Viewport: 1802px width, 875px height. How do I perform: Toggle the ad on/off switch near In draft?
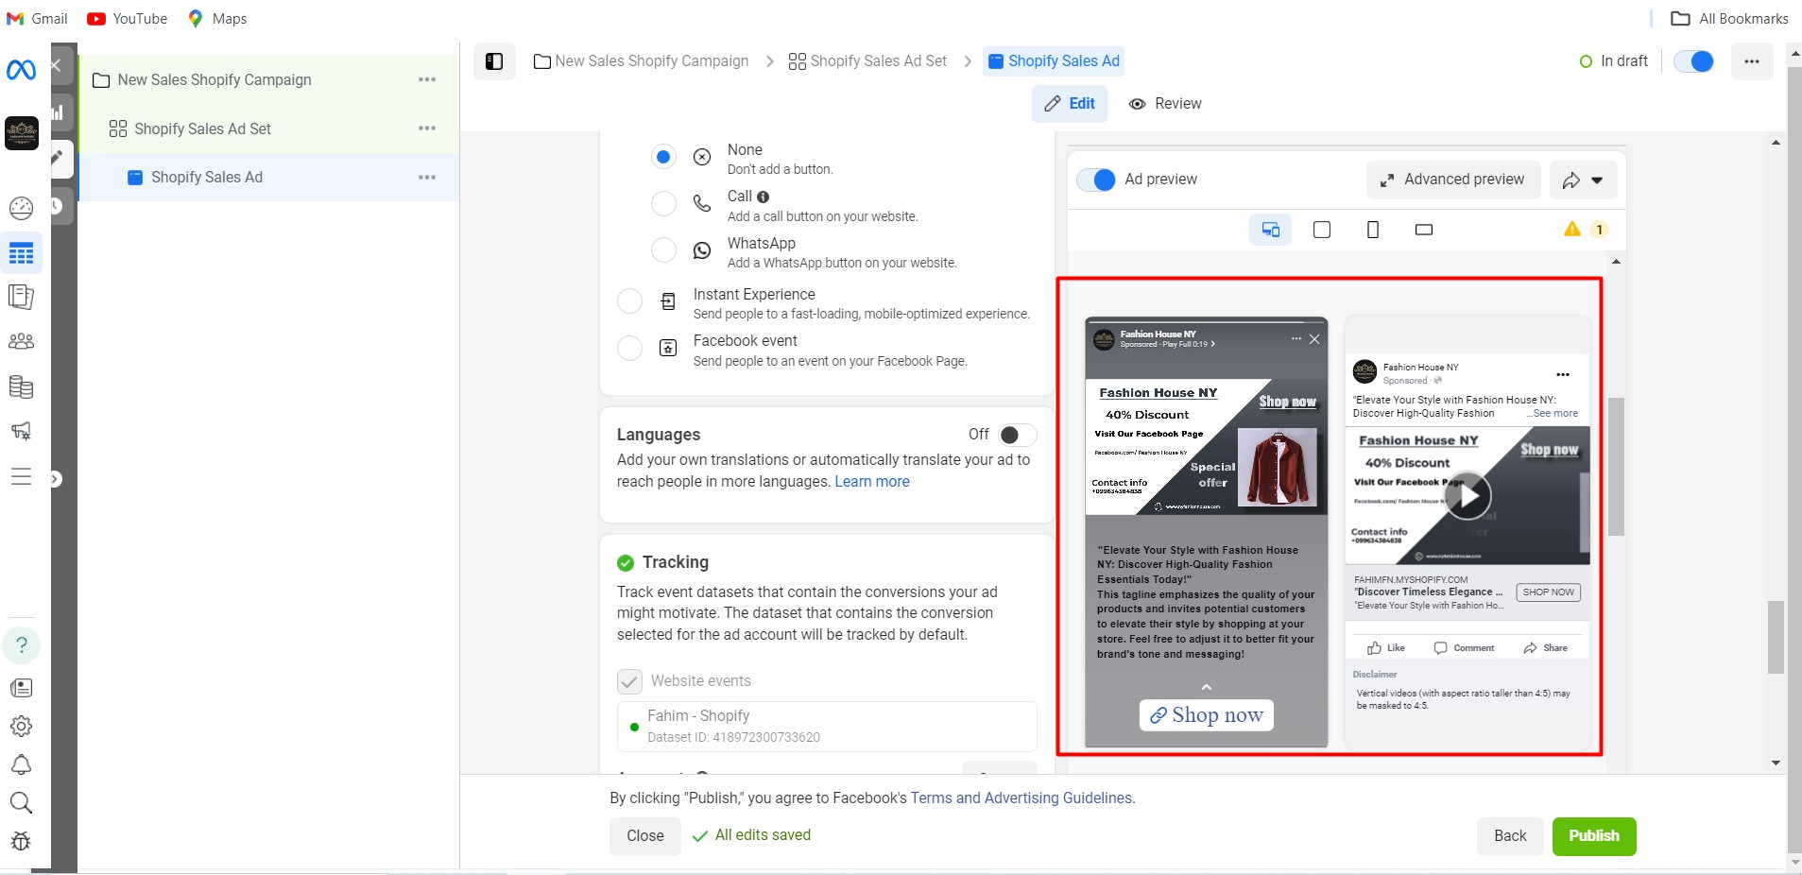point(1693,61)
